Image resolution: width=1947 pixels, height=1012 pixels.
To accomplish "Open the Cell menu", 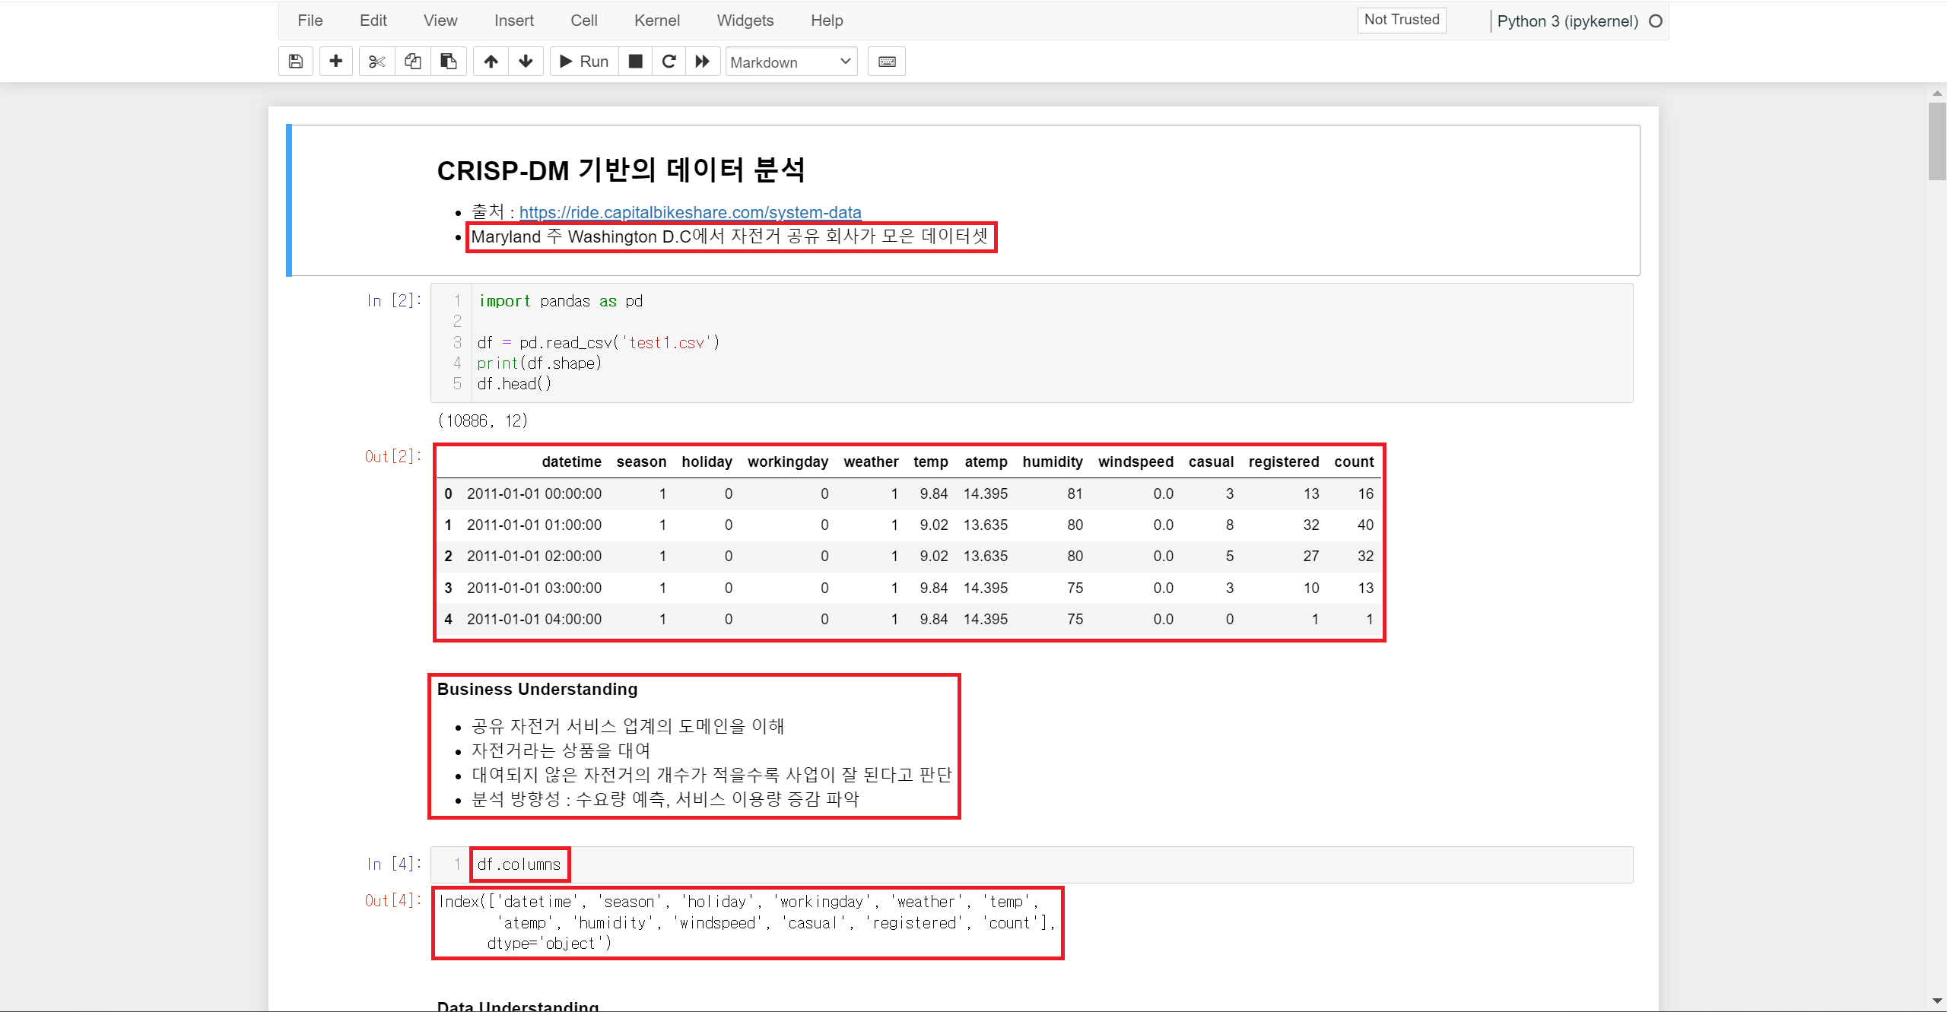I will [x=583, y=21].
